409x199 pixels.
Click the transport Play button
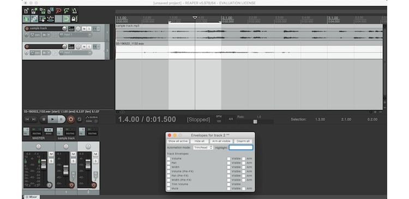[x=53, y=119]
